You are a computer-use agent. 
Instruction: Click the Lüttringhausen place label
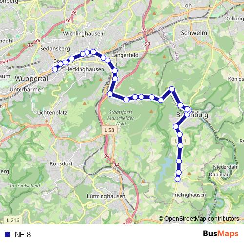(106, 196)
